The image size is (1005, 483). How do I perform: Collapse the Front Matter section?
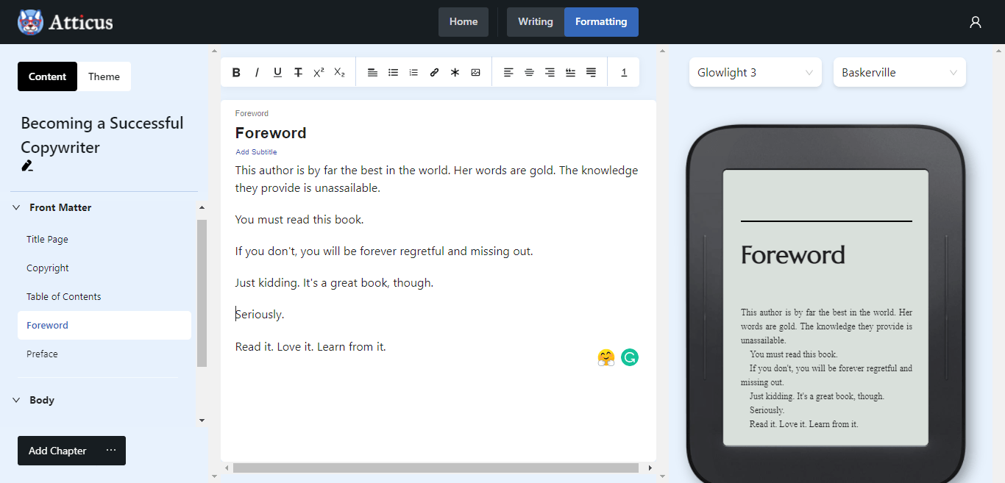[x=16, y=207]
